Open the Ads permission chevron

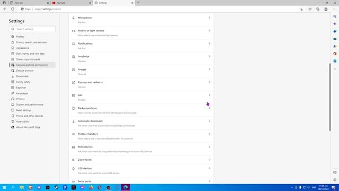[209, 95]
